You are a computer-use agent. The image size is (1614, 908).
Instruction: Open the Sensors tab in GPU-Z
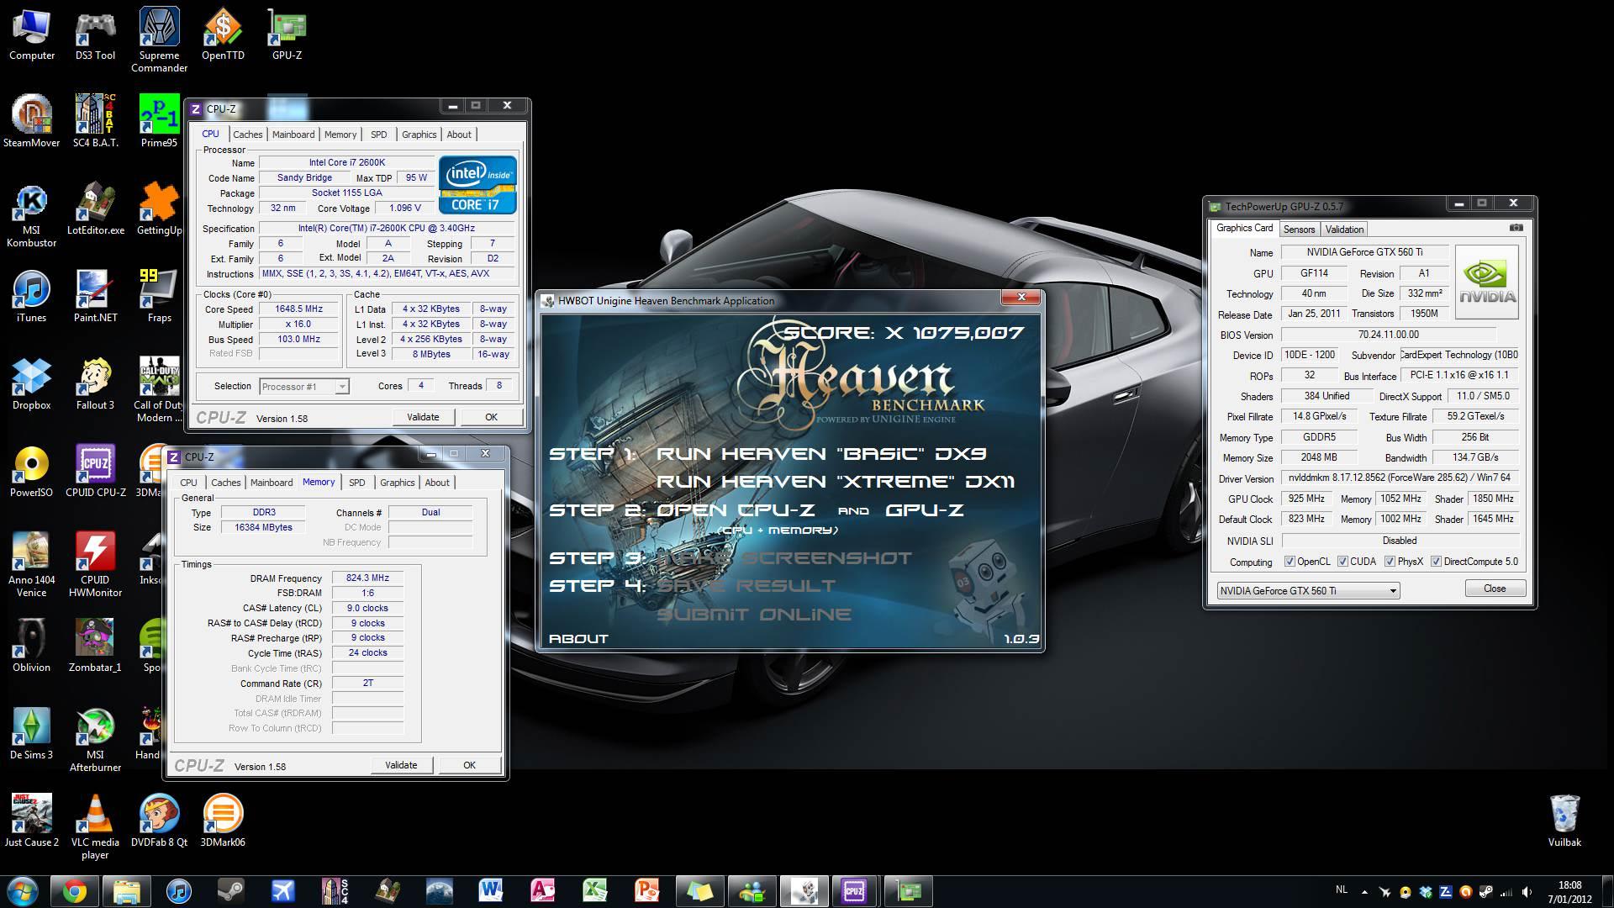click(1299, 230)
